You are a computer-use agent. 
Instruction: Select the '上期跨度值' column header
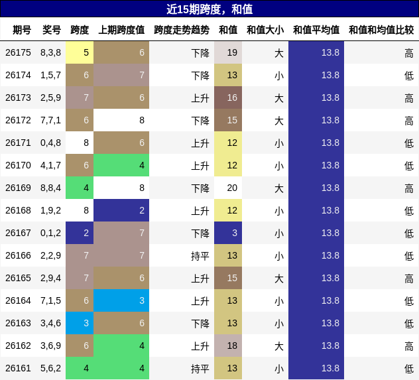121,30
